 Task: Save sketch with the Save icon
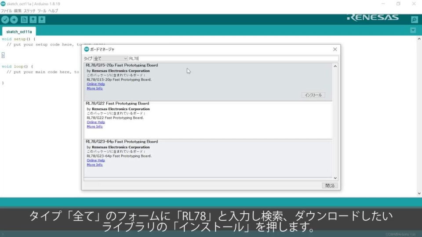[42, 20]
